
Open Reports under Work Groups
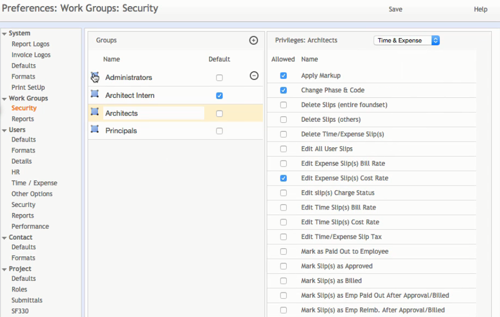[23, 119]
